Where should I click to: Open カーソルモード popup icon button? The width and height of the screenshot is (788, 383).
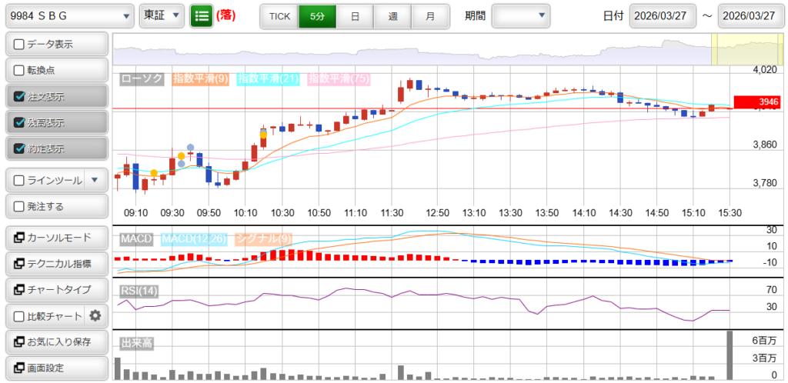click(x=55, y=237)
